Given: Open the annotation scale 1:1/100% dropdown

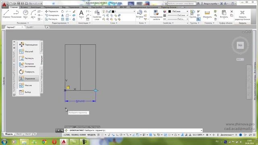Looking at the screenshot, I should click(x=198, y=135).
